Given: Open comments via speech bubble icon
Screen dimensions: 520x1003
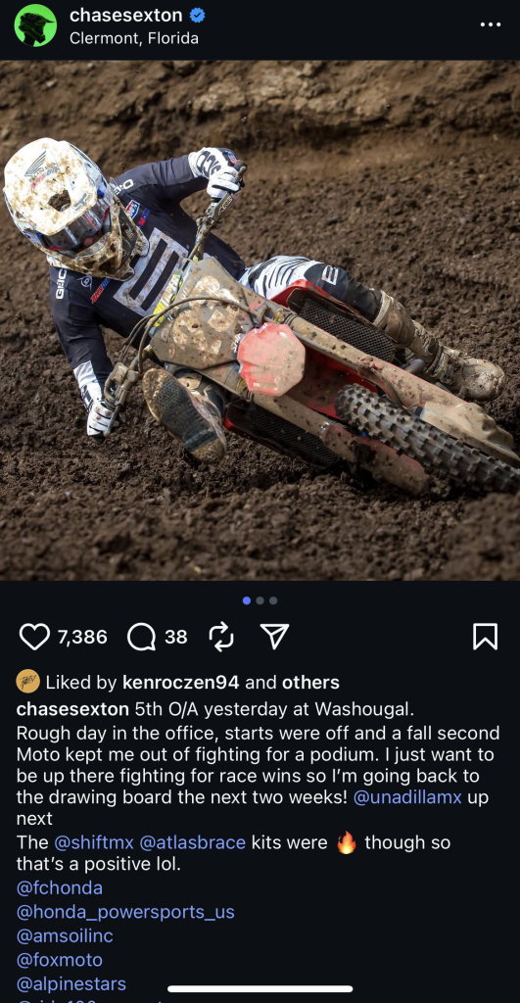Looking at the screenshot, I should 141,637.
